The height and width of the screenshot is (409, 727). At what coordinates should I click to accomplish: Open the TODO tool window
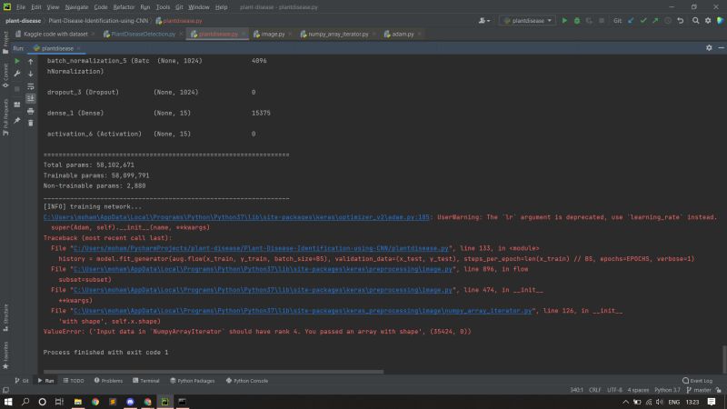(x=74, y=381)
